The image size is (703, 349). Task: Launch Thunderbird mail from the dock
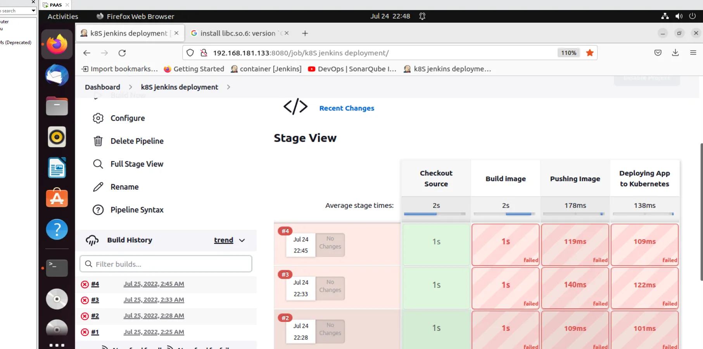pos(57,75)
